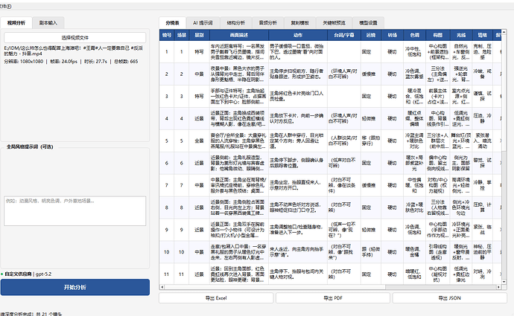This screenshot has height=316, width=514.
Task: Select shot 4's 动作 cell
Action: click(298, 118)
